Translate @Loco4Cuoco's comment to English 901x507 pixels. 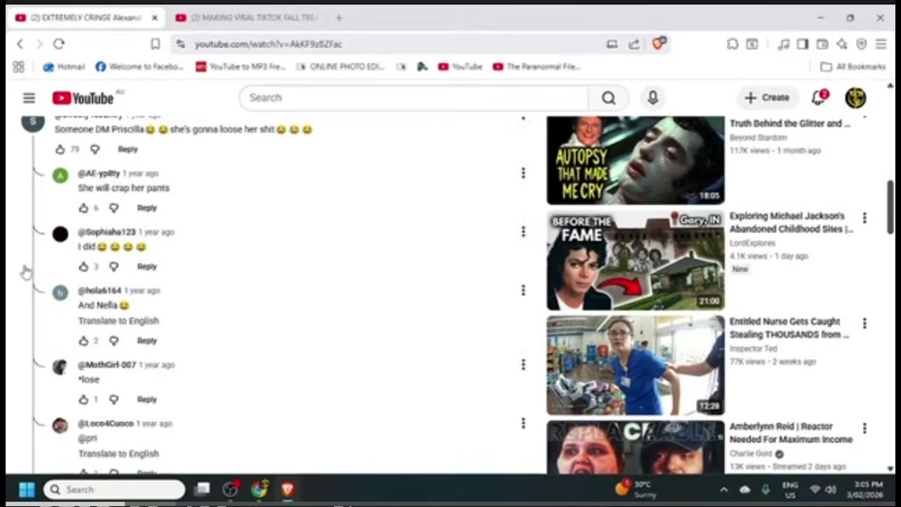click(118, 453)
